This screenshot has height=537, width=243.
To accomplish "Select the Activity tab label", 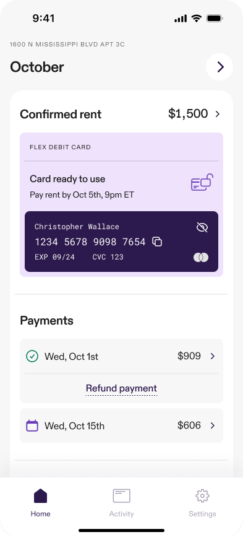I will (x=121, y=513).
